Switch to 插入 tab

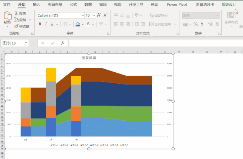coord(36,5)
